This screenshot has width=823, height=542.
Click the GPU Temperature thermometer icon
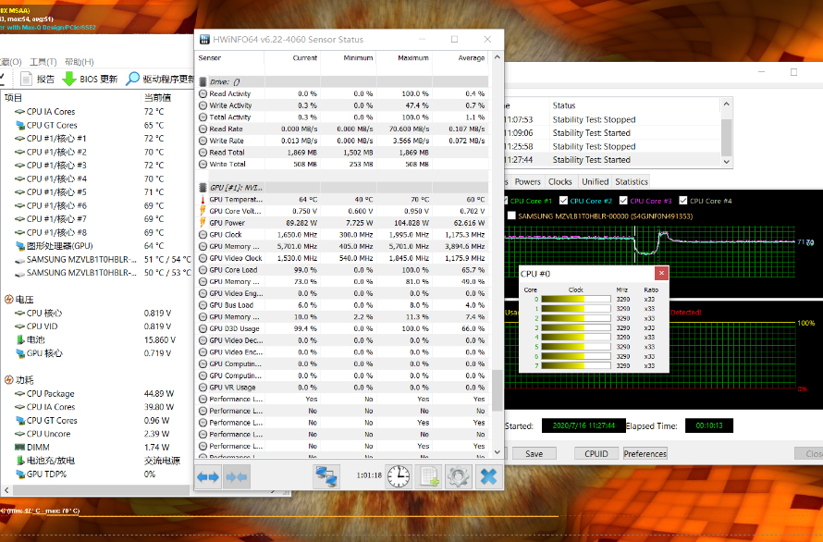203,200
